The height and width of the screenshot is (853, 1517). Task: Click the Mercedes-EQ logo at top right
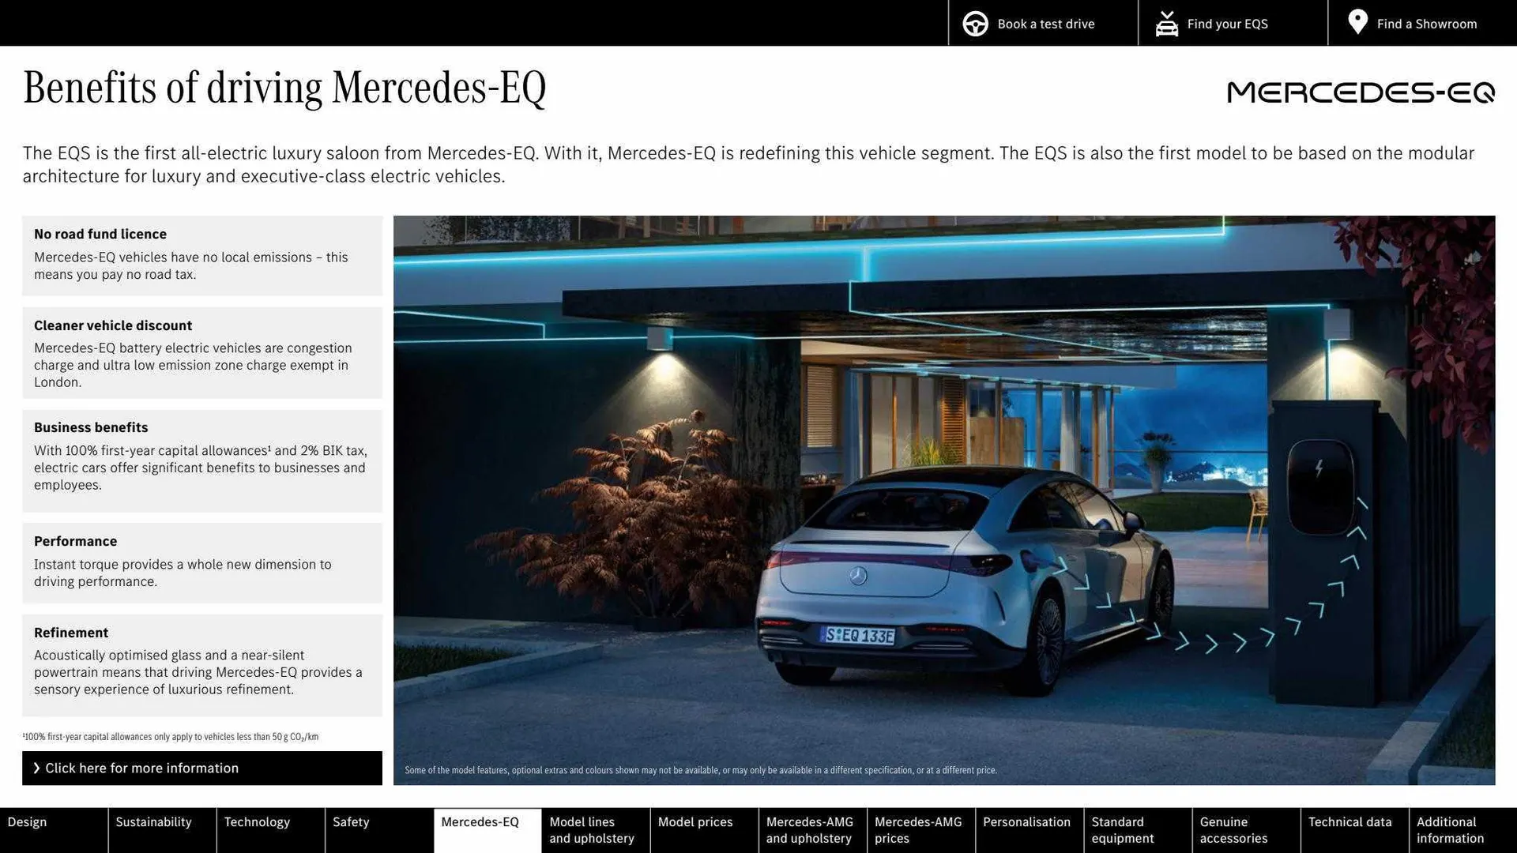tap(1360, 92)
